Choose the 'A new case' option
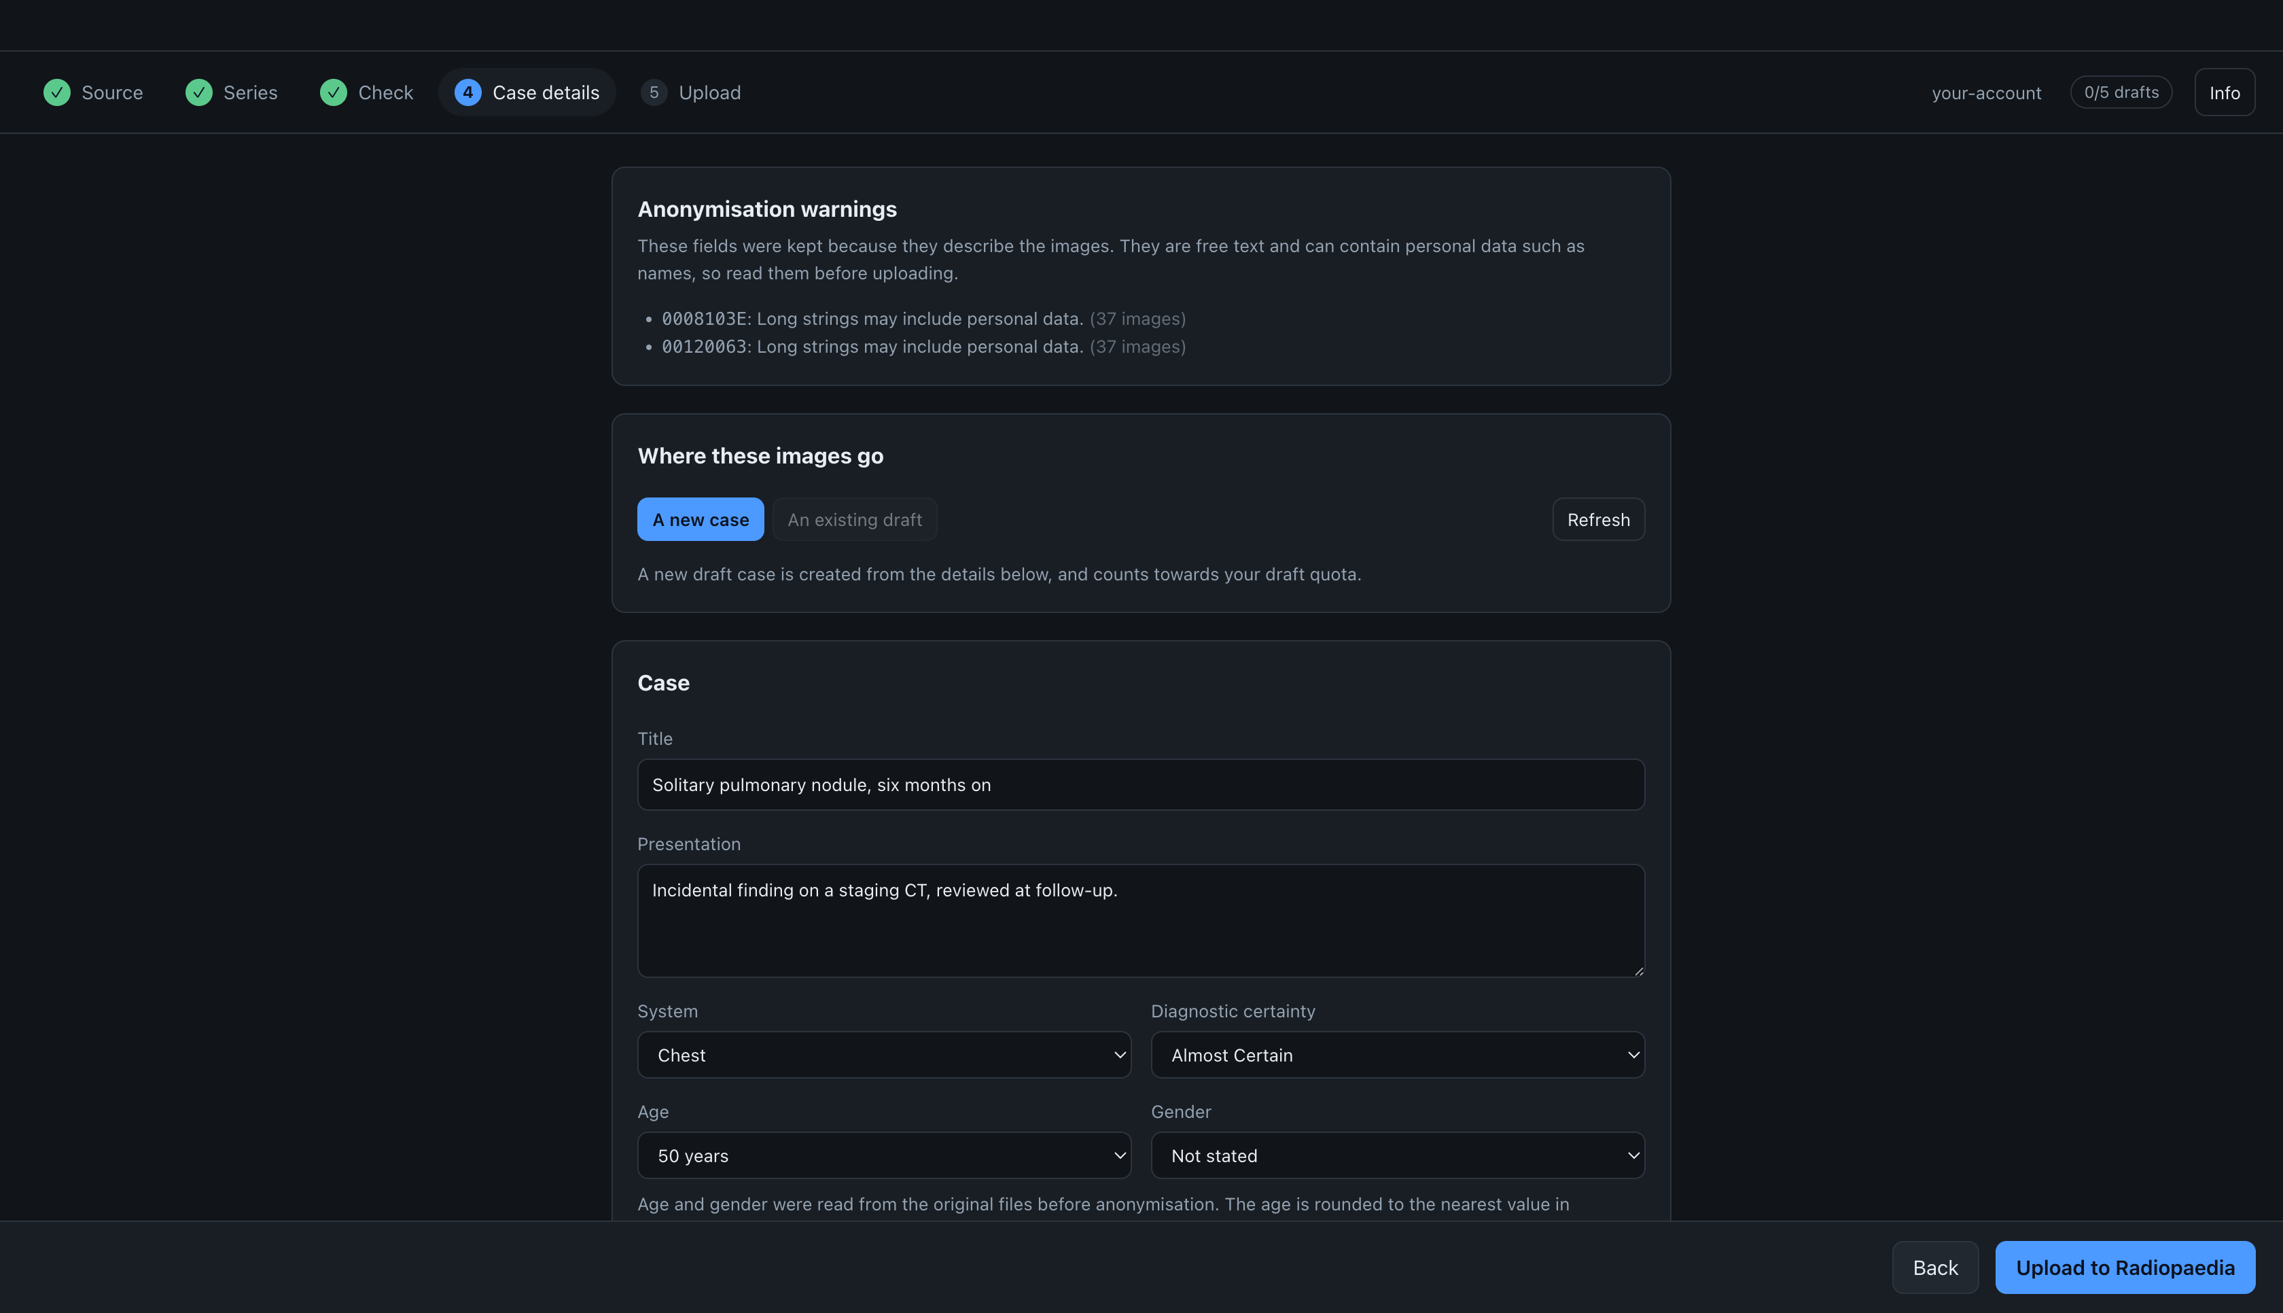This screenshot has height=1313, width=2283. (701, 519)
